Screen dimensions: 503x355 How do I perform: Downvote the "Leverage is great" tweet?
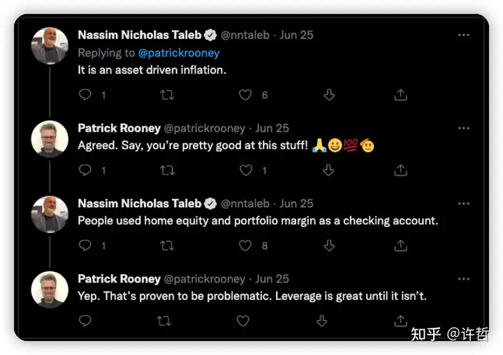tap(322, 321)
